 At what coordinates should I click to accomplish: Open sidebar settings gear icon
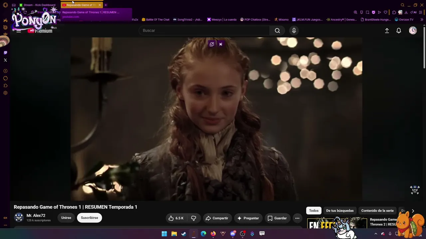pyautogui.click(x=5, y=93)
